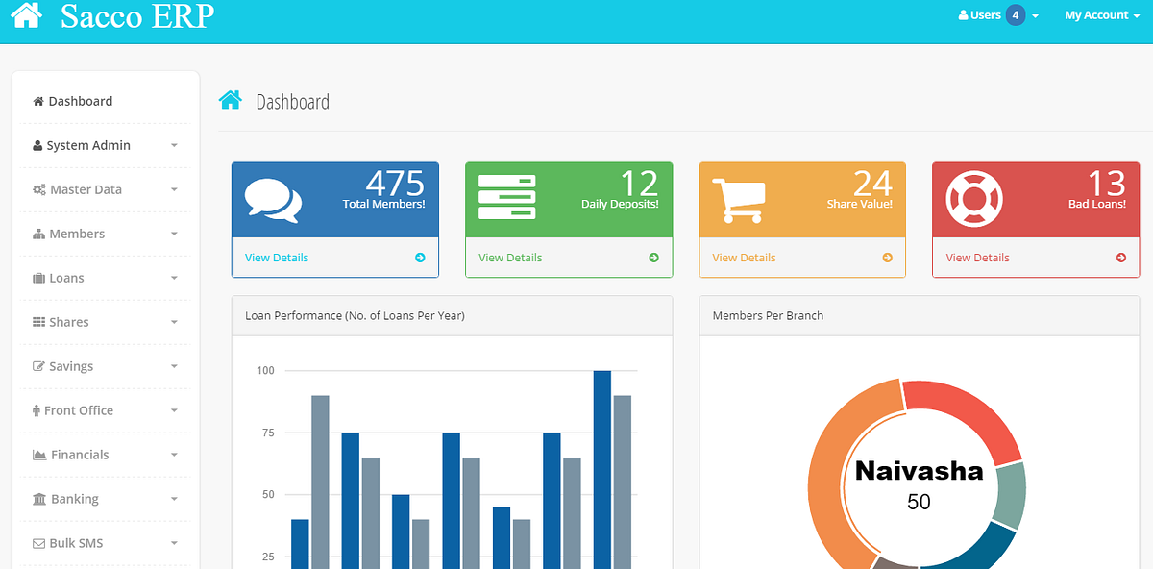Click the chat bubble icon on Total Members card
This screenshot has height=569, width=1153.
point(278,196)
